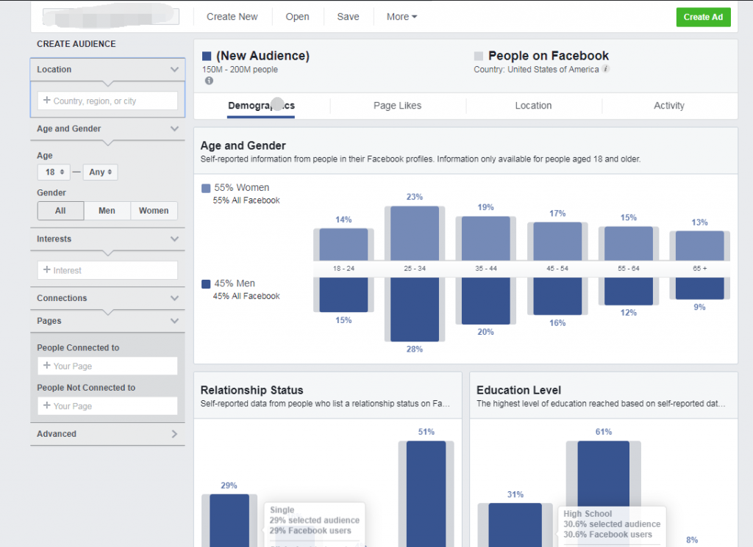Switch to the Demographics tab
Screen dimensions: 753x547
[x=261, y=106]
